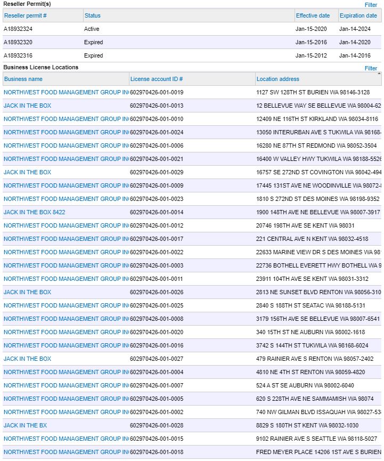Viewport: 384px width, 461px height.
Task: Sort by Reseller permit # column header
Action: coord(25,15)
